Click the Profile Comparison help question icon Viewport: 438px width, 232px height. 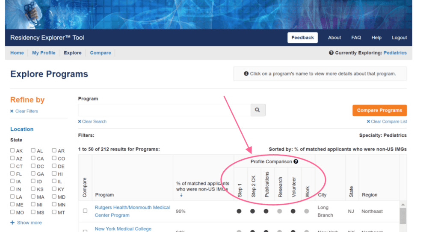pyautogui.click(x=296, y=162)
